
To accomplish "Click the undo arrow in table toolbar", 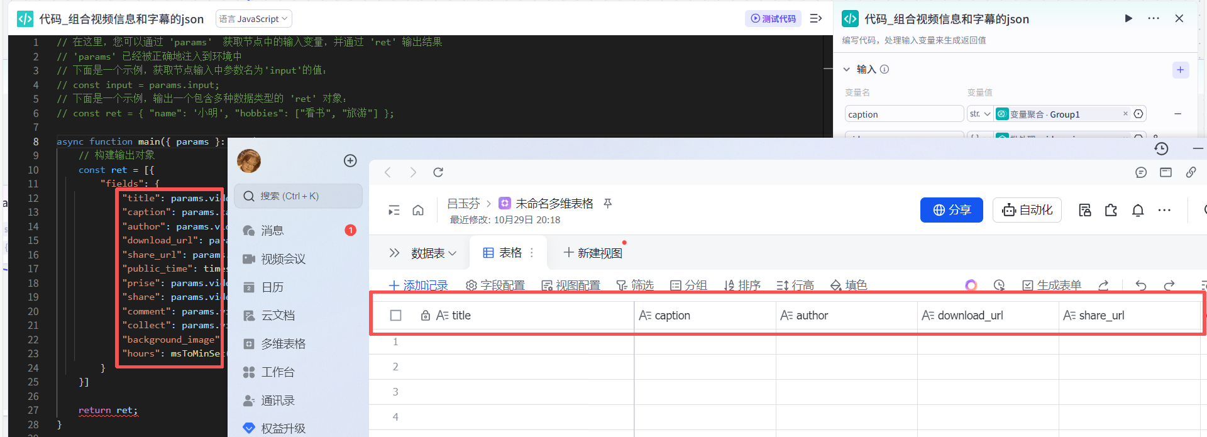I will pyautogui.click(x=1140, y=285).
